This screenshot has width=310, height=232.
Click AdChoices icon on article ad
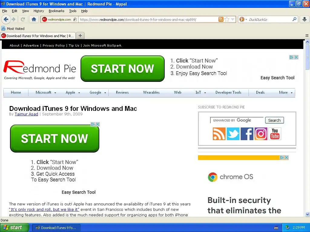coord(93,124)
